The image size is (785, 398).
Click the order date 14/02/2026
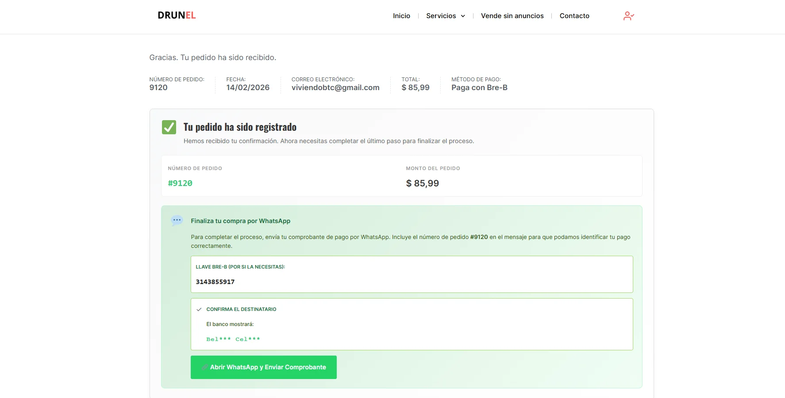pyautogui.click(x=248, y=87)
